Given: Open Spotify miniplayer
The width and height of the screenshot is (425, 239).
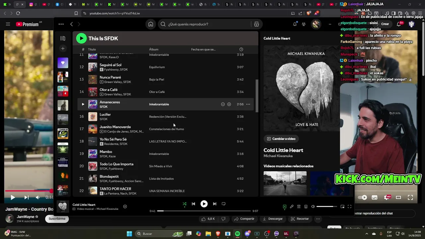Looking at the screenshot, I should click(x=342, y=206).
